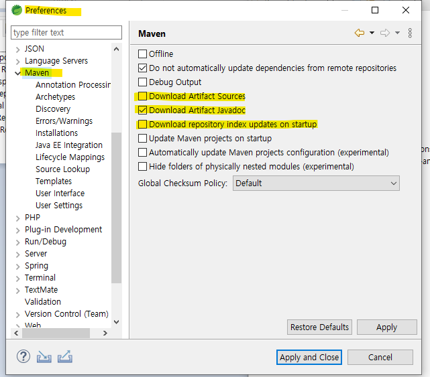Image resolution: width=430 pixels, height=377 pixels.
Task: Expand the Server tree node
Action: (x=18, y=254)
